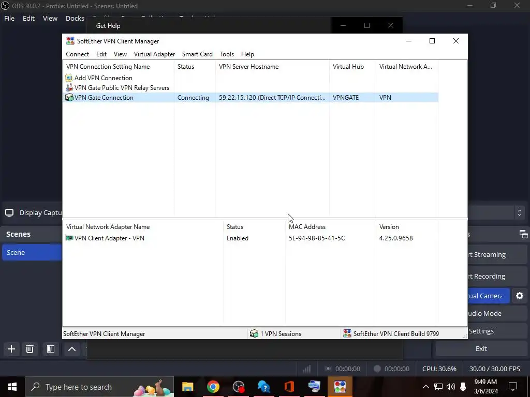Click the Connecting status cell

point(193,98)
